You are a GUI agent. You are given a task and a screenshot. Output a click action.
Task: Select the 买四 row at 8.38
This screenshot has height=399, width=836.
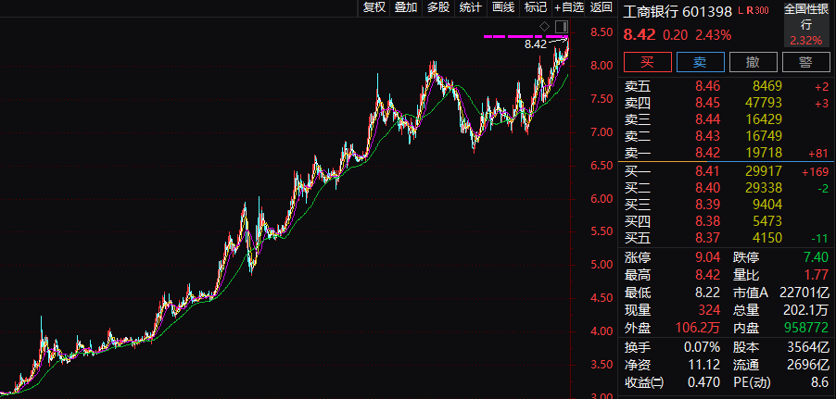tap(726, 221)
